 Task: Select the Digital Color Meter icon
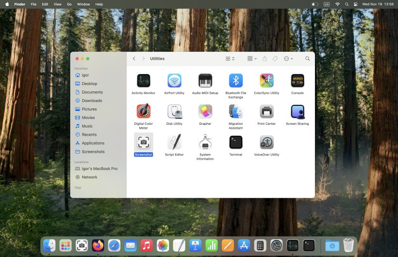pos(143,111)
